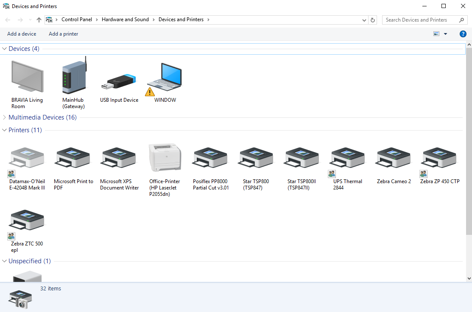Image resolution: width=472 pixels, height=312 pixels.
Task: Select the WINDOW laptop icon
Action: click(165, 78)
